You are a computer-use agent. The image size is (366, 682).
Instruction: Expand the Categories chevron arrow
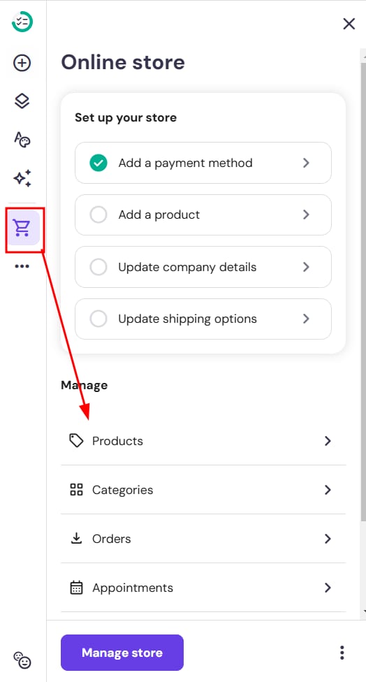328,490
